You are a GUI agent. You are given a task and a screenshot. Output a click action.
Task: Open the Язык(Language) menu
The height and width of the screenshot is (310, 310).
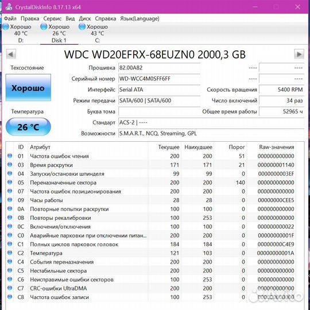coord(139,18)
